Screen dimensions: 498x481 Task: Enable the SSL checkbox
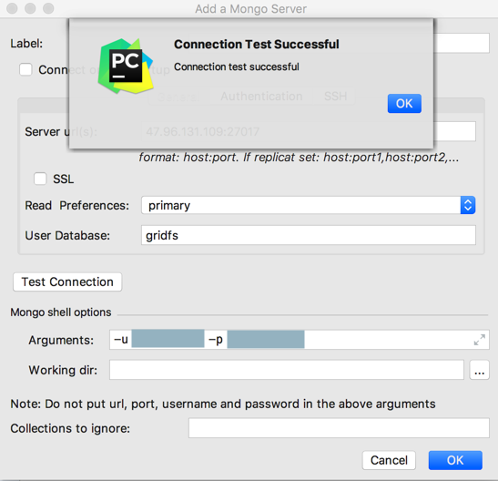pos(40,179)
